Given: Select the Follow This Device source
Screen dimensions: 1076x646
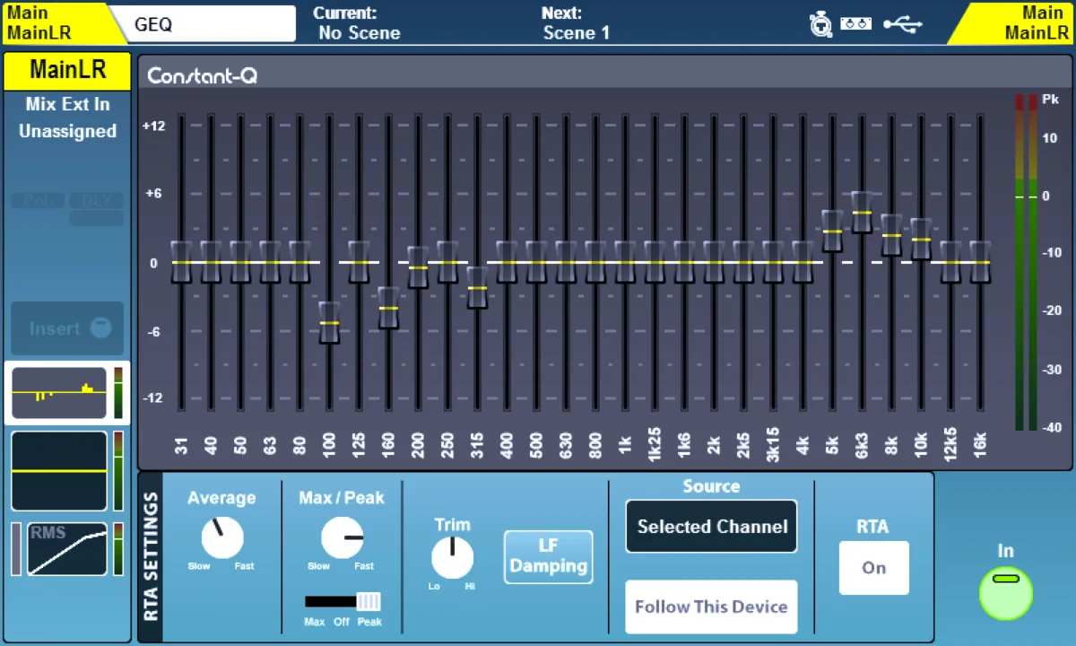Looking at the screenshot, I should [x=711, y=607].
